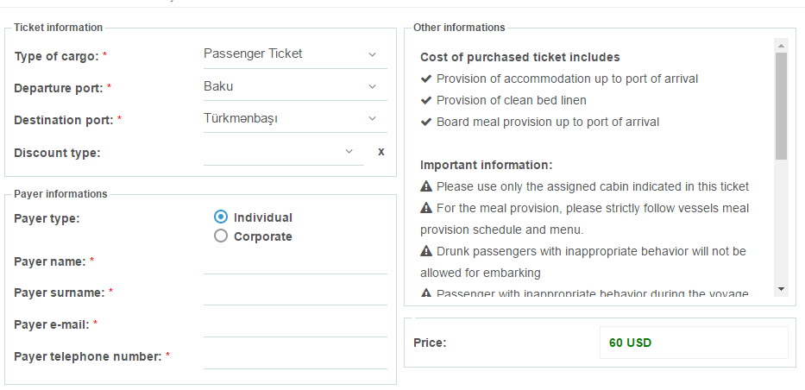Select the Corporate payer type

[220, 236]
